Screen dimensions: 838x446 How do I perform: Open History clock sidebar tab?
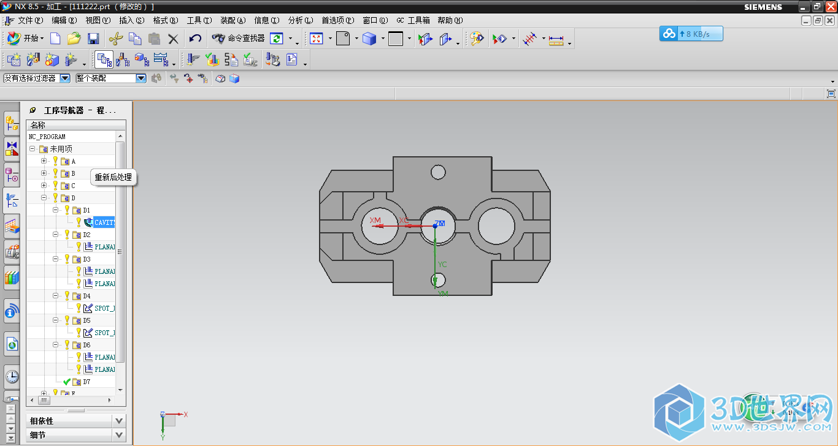(x=12, y=376)
